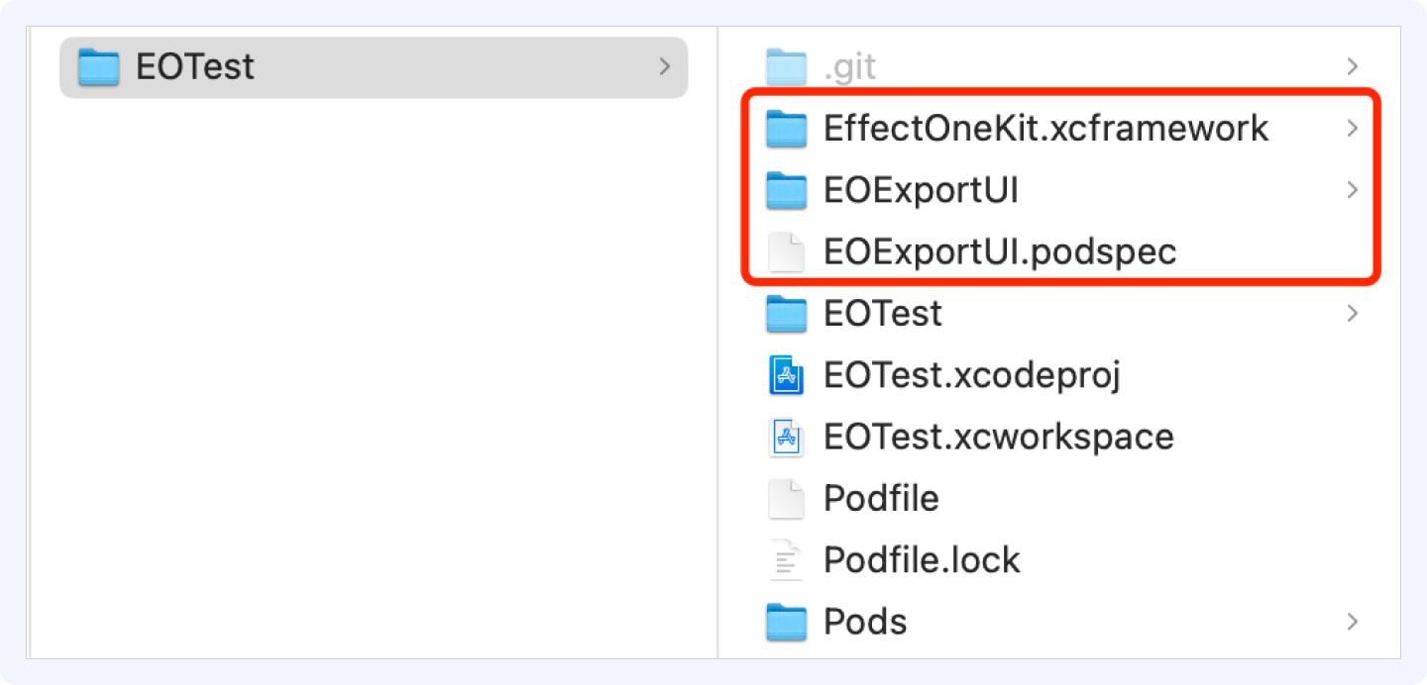Expand the EffectOneKit.xcframework chevron
Image resolution: width=1427 pixels, height=685 pixels.
(1352, 129)
